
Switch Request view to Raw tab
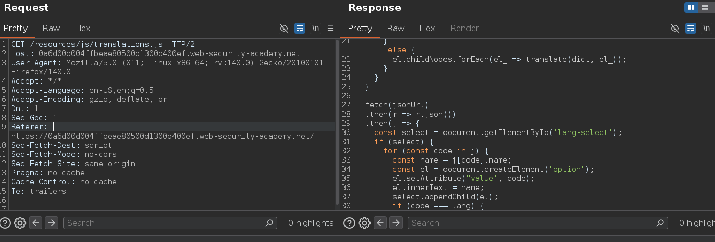(x=51, y=28)
